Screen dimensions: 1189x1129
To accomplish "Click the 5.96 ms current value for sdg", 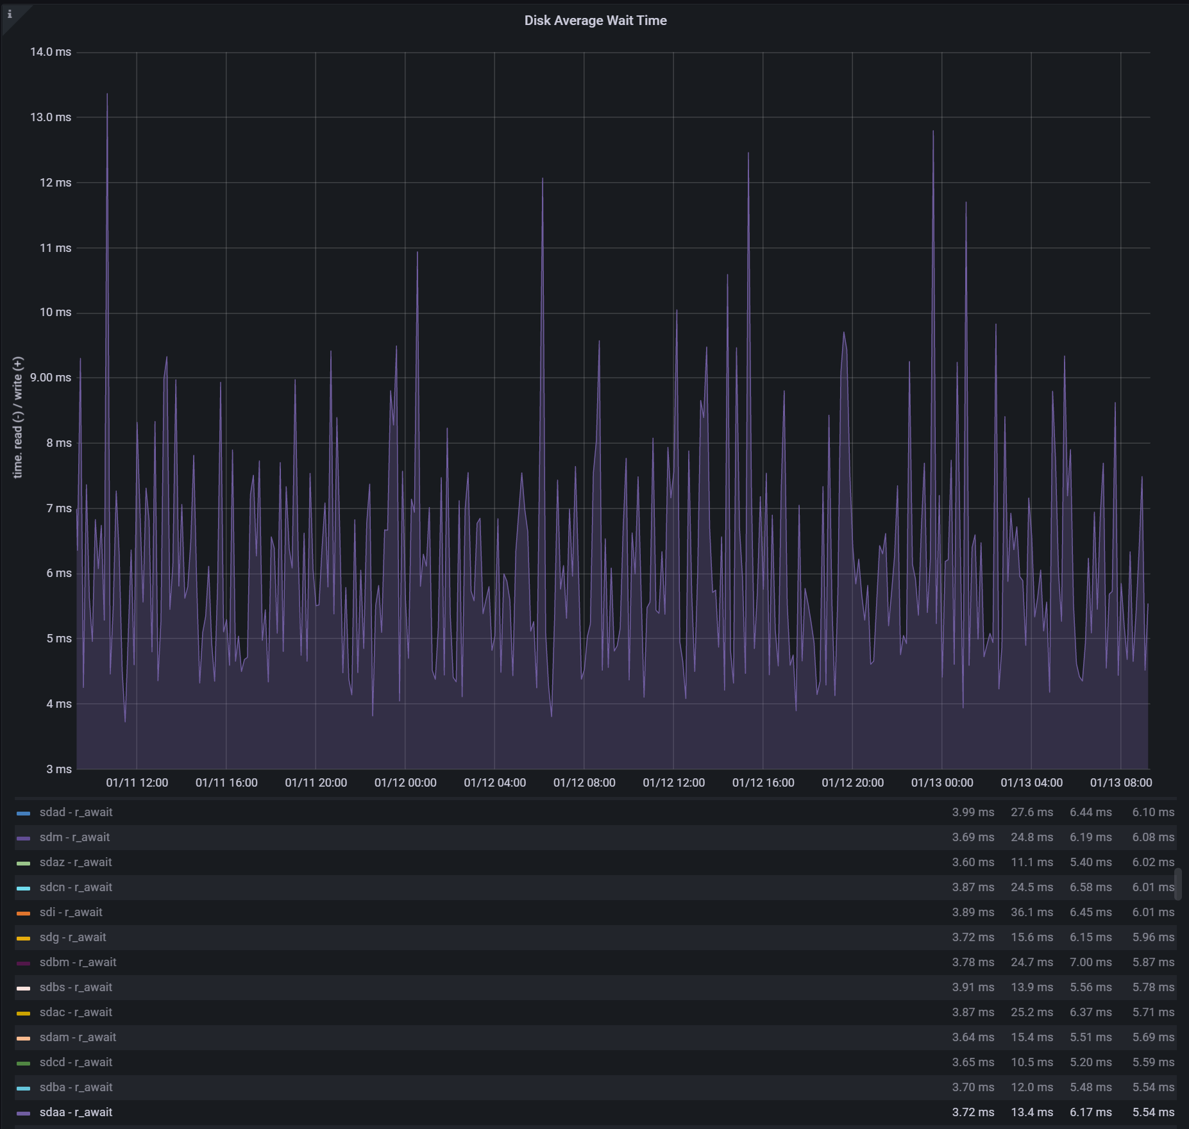I will [x=1153, y=937].
